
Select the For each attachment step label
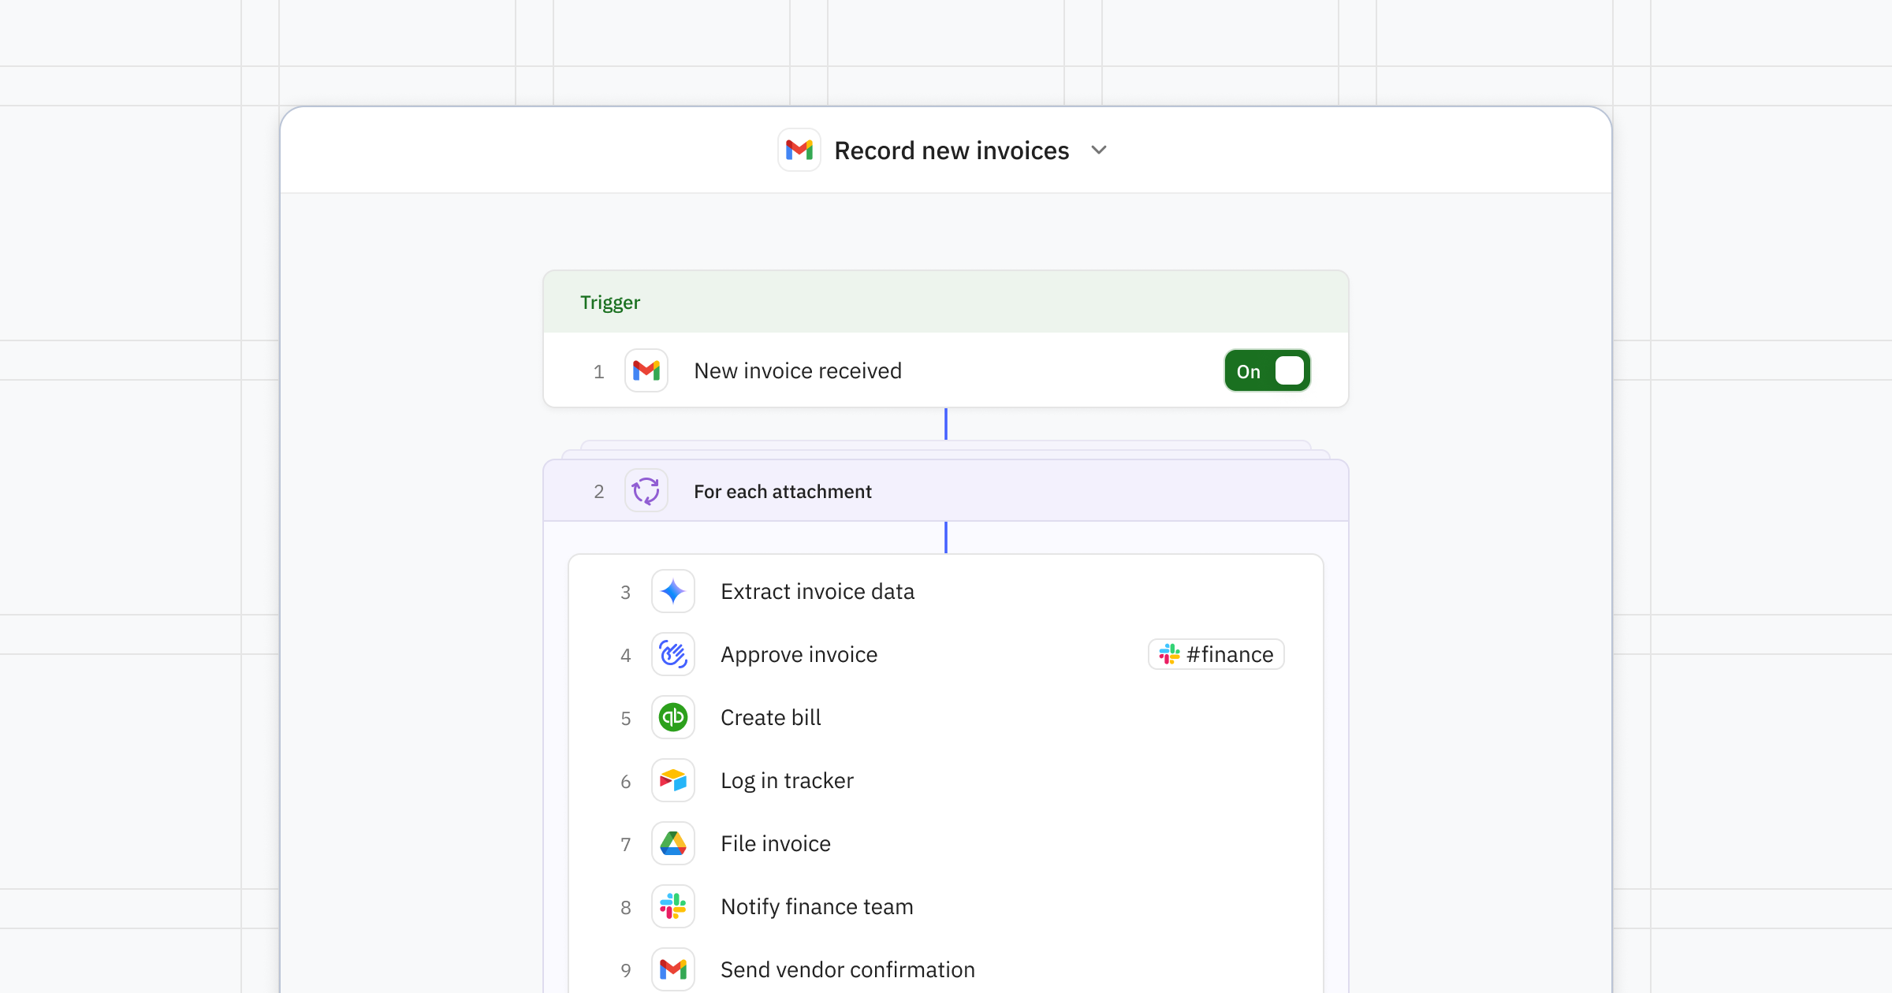(783, 491)
